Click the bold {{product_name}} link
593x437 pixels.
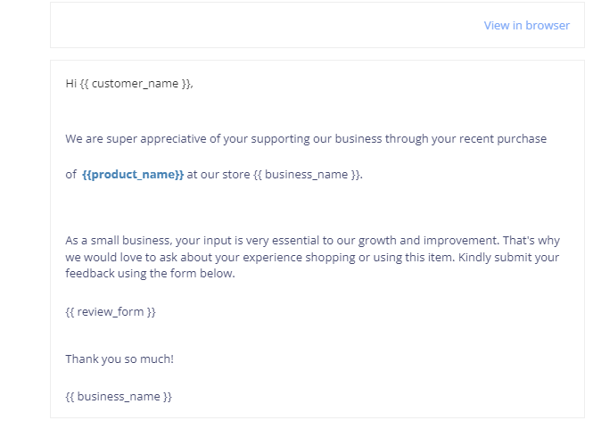(x=133, y=175)
